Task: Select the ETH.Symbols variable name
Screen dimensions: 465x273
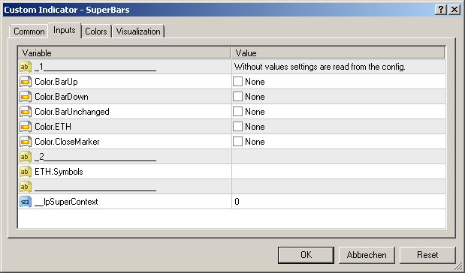Action: 59,172
